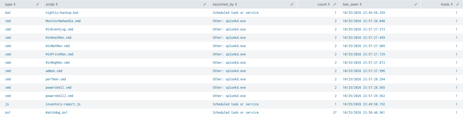Screen dimensions: 463x117
Task: Click the last_seen value 10/25/2026 23:57:27.873
Action: (x=364, y=63)
